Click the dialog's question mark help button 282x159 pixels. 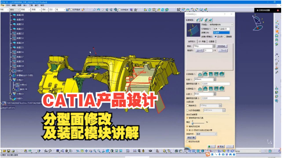225,14
